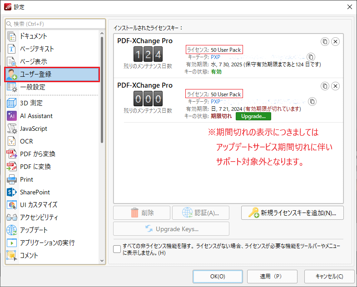Screen dimensions: 357x287
Task: Click category list scrollbar thumb
Action: click(102, 90)
